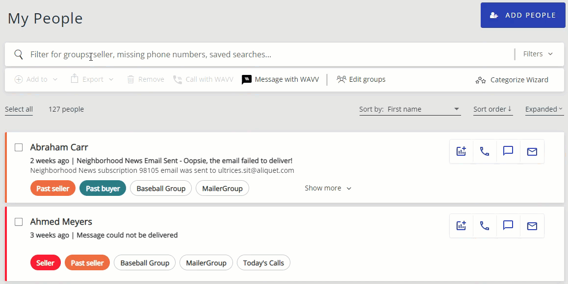Click phone icon for Abraham Carr
This screenshot has width=568, height=284.
485,151
